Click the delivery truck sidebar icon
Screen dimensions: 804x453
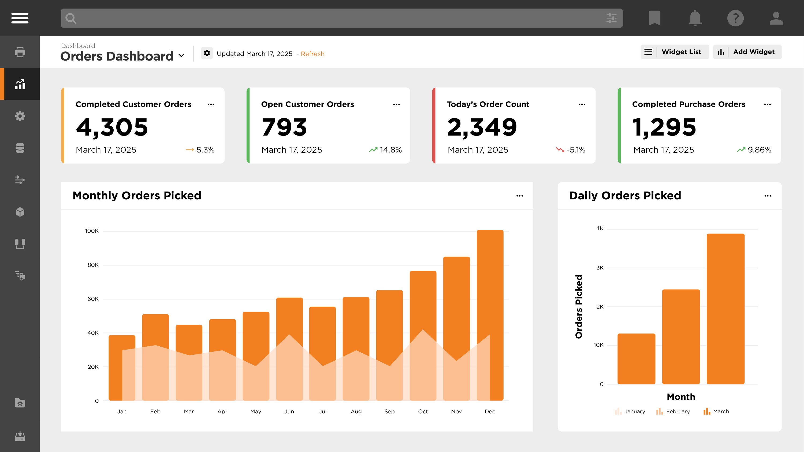[20, 276]
